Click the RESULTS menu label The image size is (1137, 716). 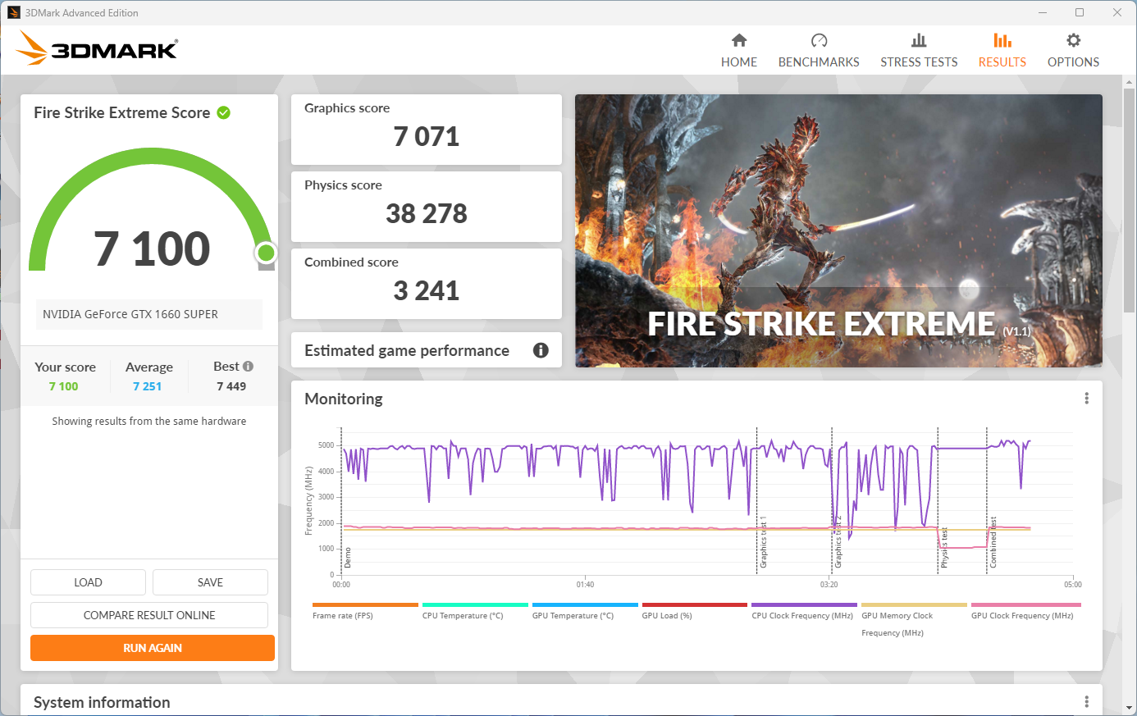pyautogui.click(x=1002, y=62)
